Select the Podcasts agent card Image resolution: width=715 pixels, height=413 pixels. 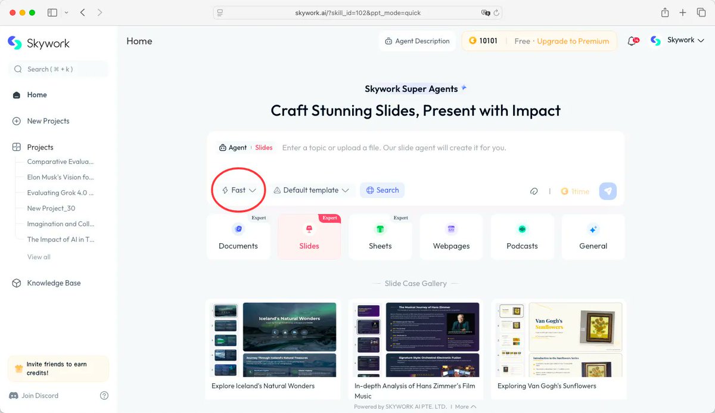point(522,237)
